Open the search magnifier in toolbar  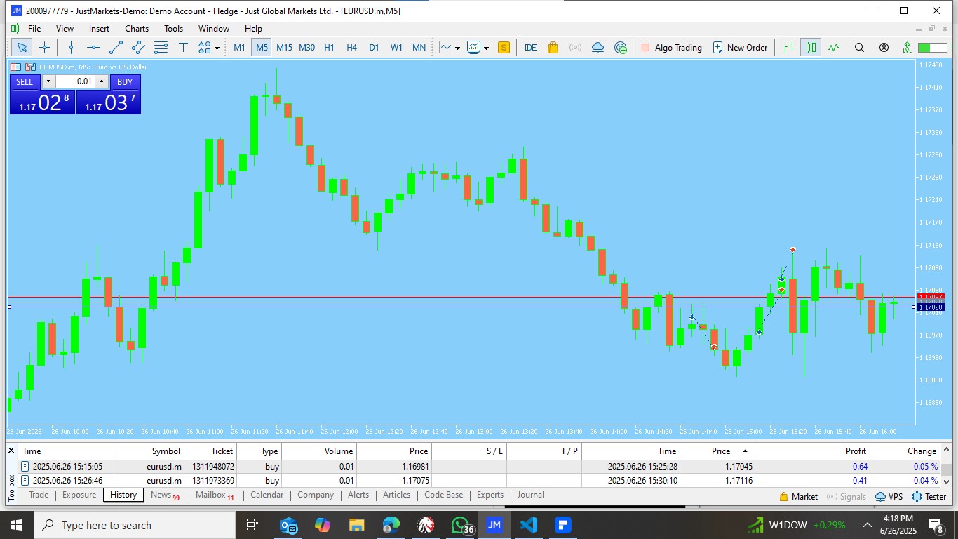(x=859, y=48)
